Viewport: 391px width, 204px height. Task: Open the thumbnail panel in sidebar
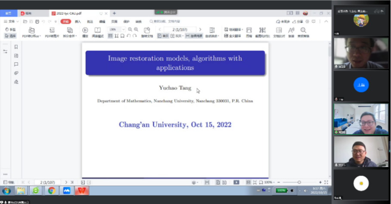point(16,56)
